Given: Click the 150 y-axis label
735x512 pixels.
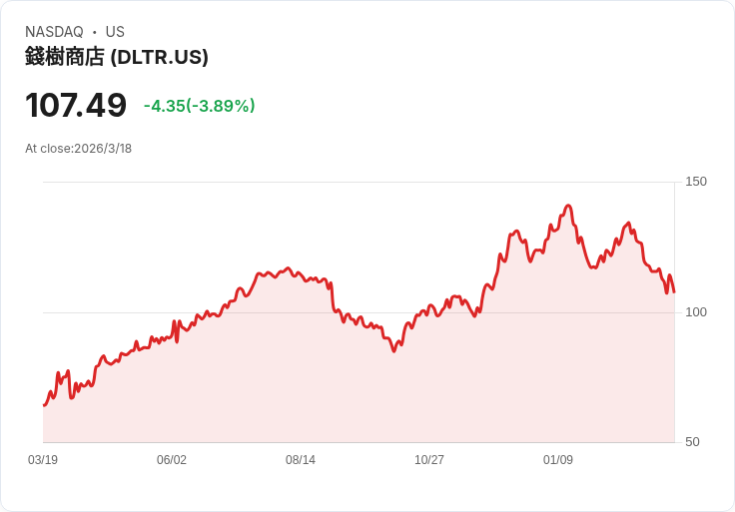Looking at the screenshot, I should point(696,181).
